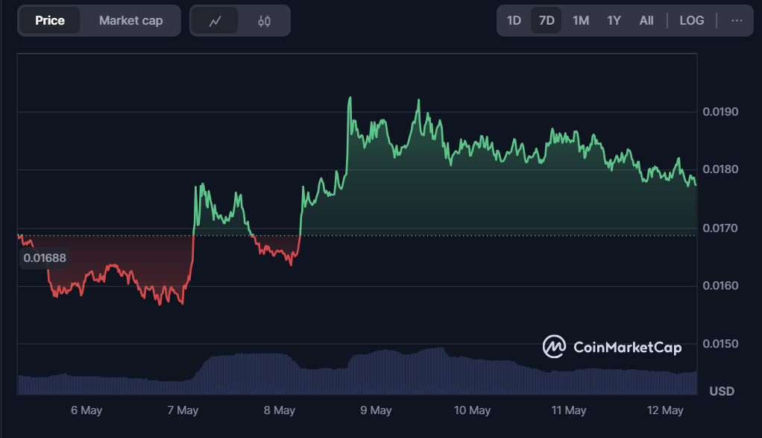Click the 6 May date label
This screenshot has width=762, height=438.
coord(86,410)
